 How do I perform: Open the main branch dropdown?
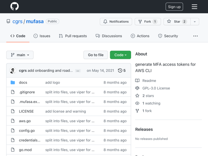(20, 55)
